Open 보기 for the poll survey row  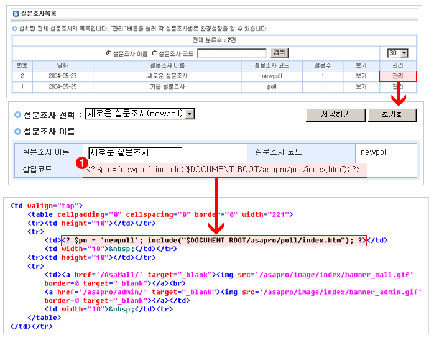coord(361,87)
